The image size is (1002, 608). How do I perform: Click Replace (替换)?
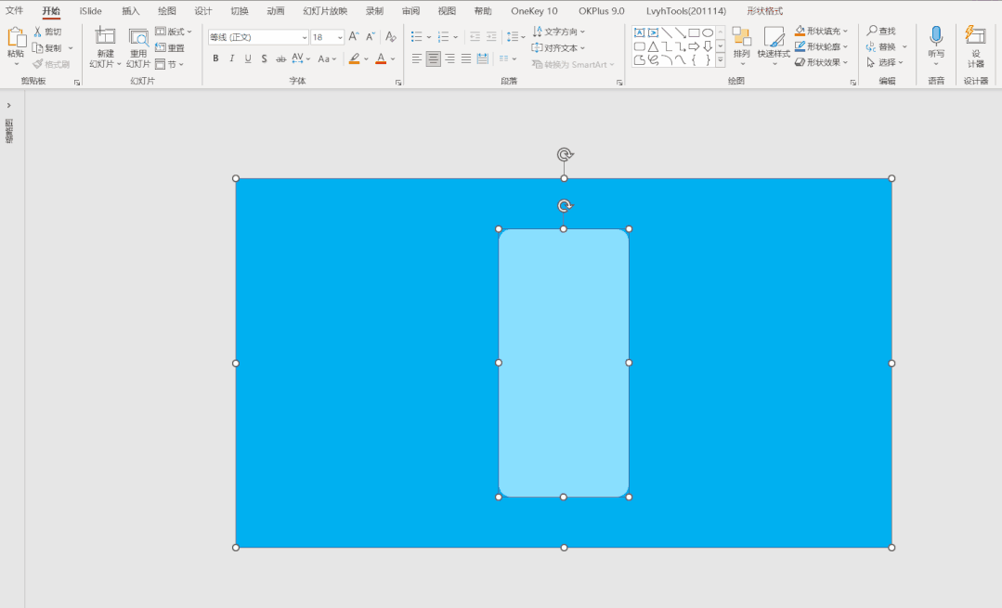tap(886, 46)
